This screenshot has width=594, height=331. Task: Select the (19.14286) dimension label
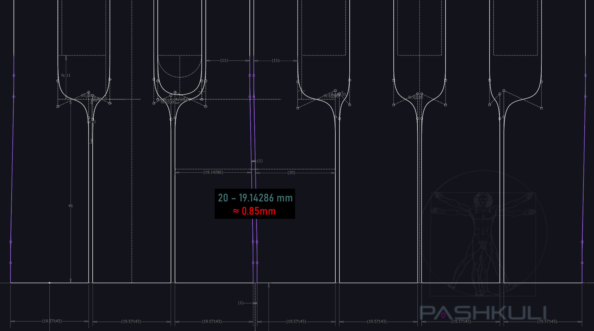coord(213,172)
